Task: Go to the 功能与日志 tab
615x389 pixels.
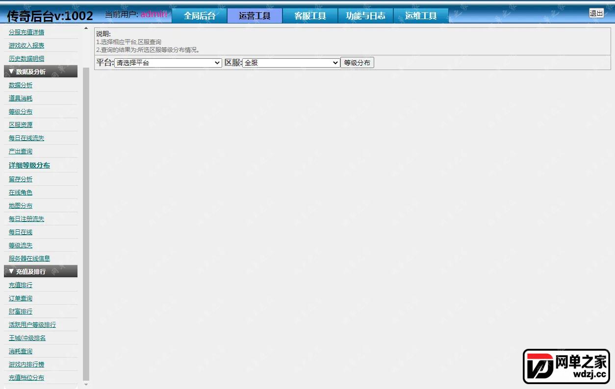Action: 365,16
